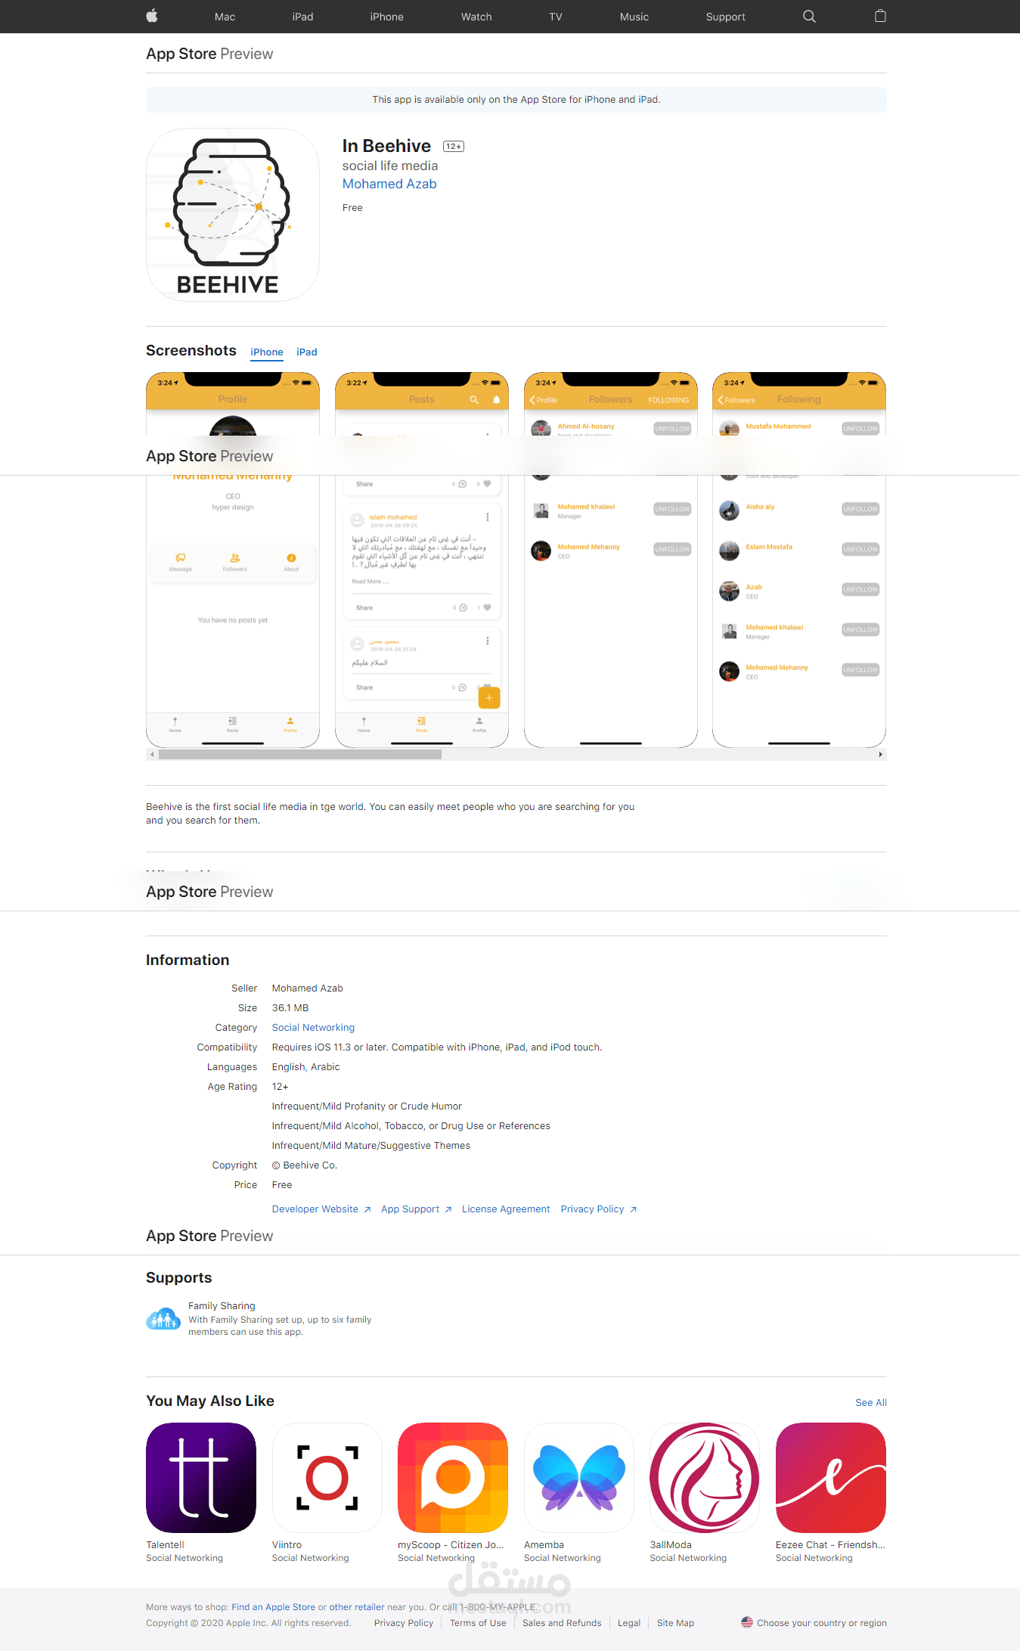
Task: Click the scrollbar left arrow
Action: pyautogui.click(x=152, y=754)
